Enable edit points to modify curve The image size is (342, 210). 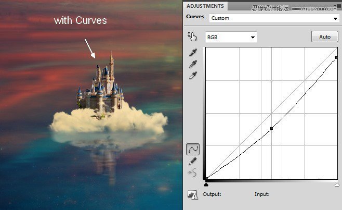pos(193,149)
